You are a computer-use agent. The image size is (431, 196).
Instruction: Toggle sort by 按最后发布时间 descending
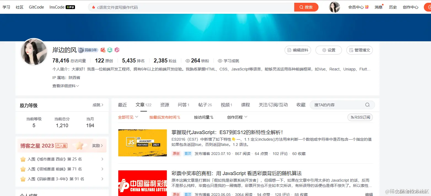pyautogui.click(x=165, y=117)
